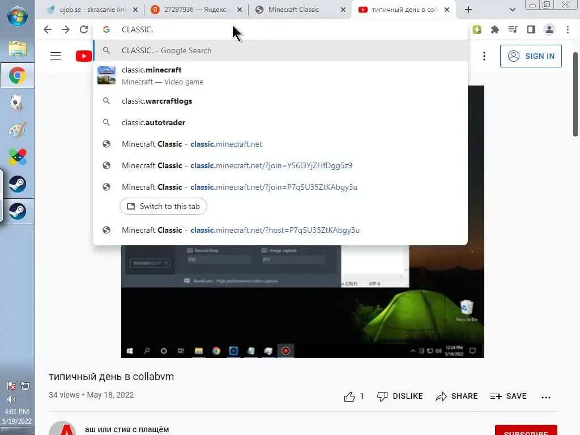This screenshot has width=580, height=435.
Task: Open the green extension icon in toolbar
Action: (477, 29)
